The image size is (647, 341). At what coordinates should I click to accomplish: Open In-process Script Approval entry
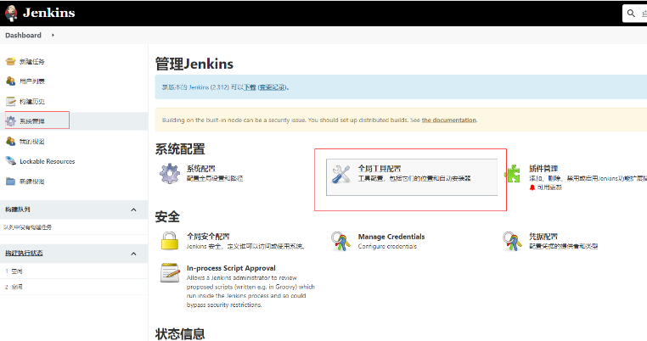click(231, 268)
